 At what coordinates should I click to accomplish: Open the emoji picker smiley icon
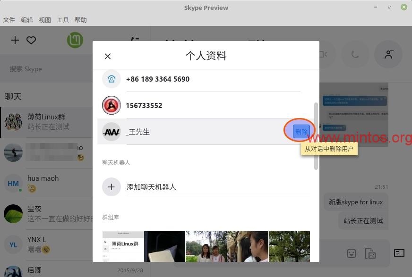[352, 253]
